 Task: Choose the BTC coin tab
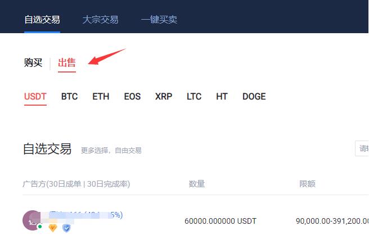coord(69,97)
